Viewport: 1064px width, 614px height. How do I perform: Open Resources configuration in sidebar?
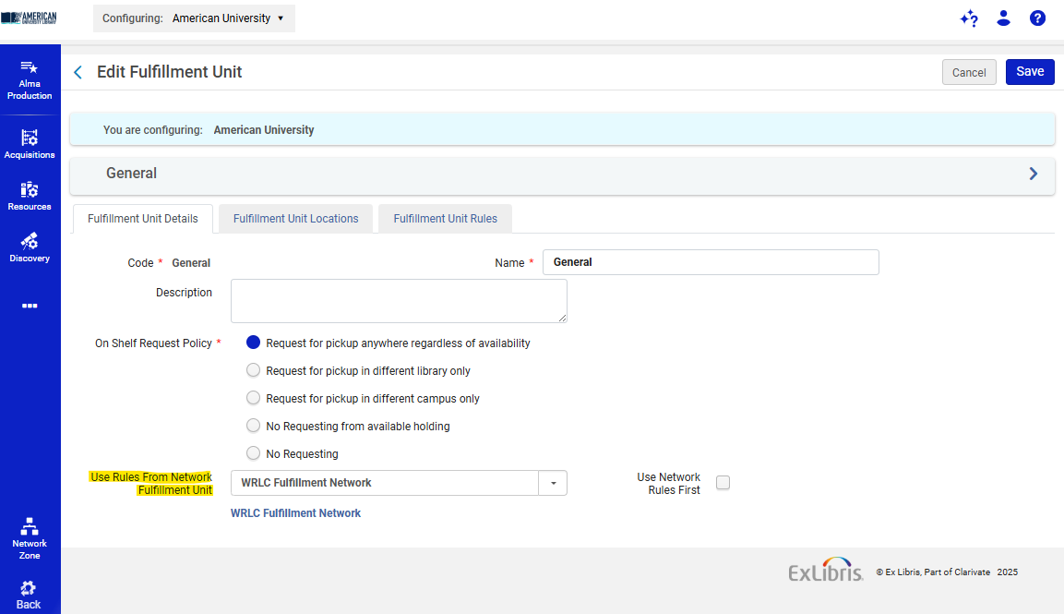(x=30, y=189)
